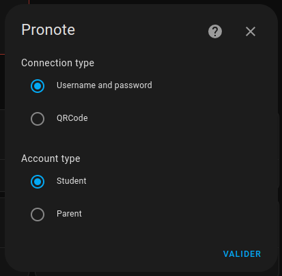The height and width of the screenshot is (276, 282).
Task: Switch connection type to QR code
Action: point(38,119)
